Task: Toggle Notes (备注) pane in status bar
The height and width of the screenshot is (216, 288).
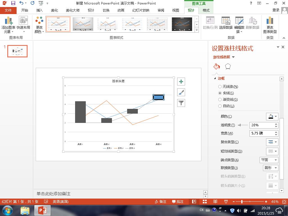Action: tap(161, 201)
